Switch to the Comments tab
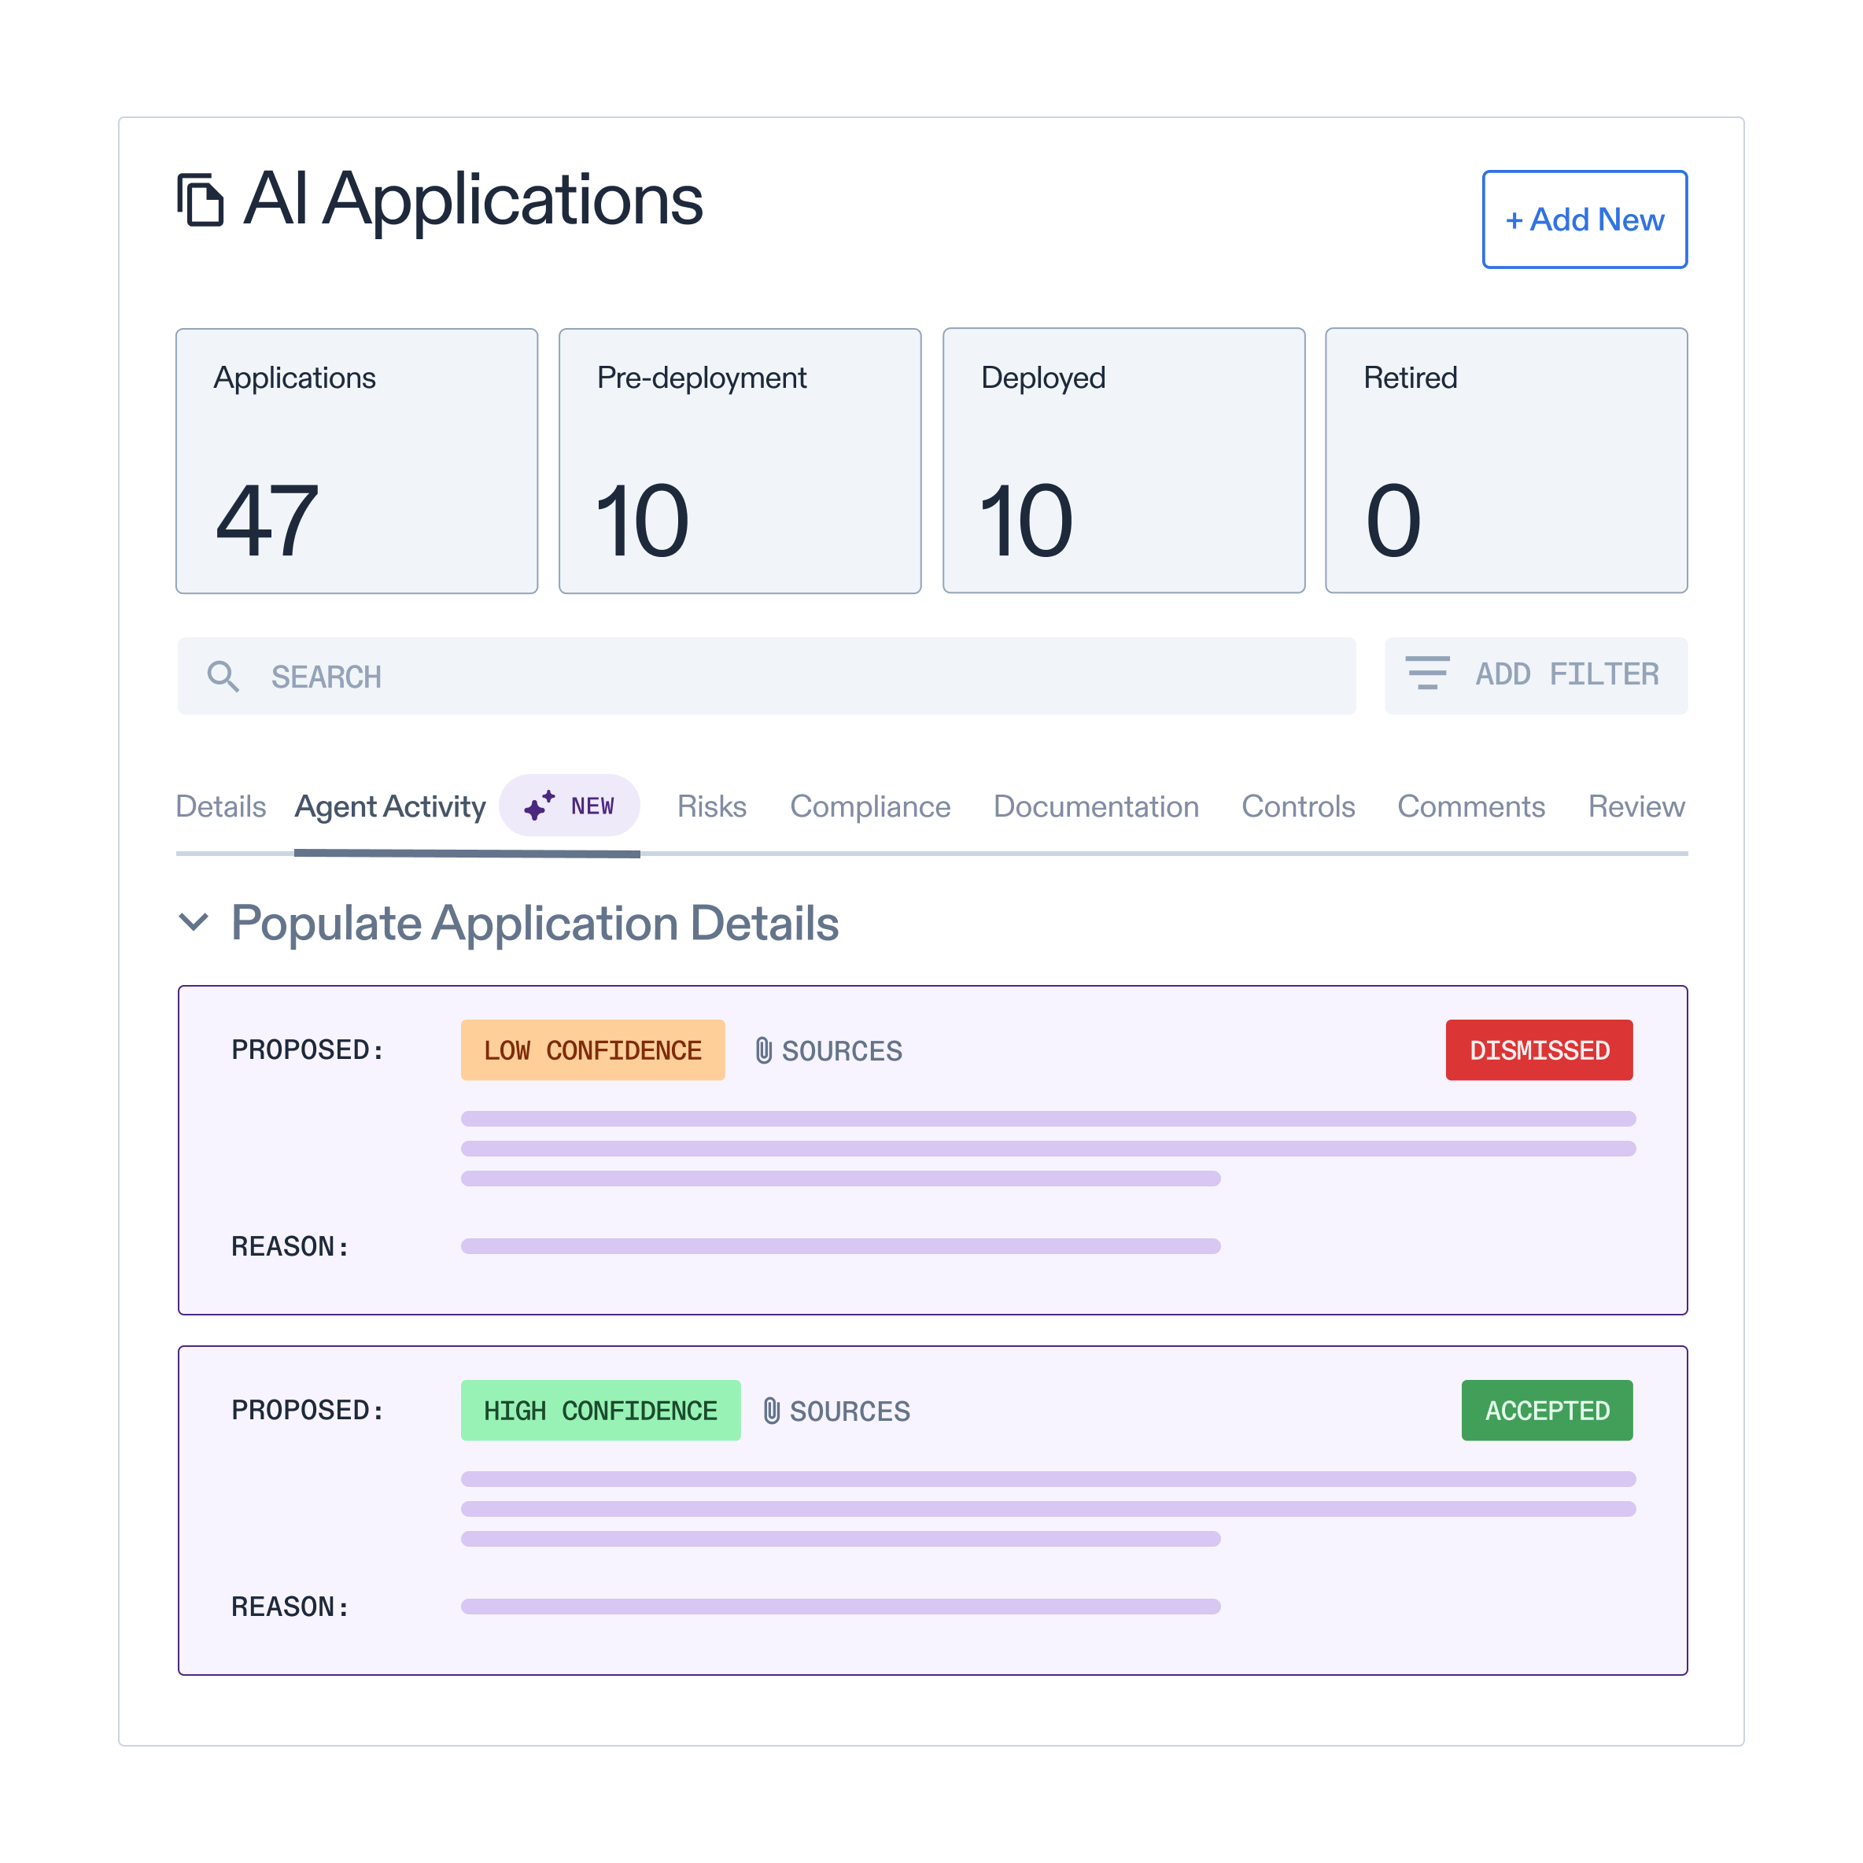The height and width of the screenshot is (1863, 1863). tap(1470, 806)
